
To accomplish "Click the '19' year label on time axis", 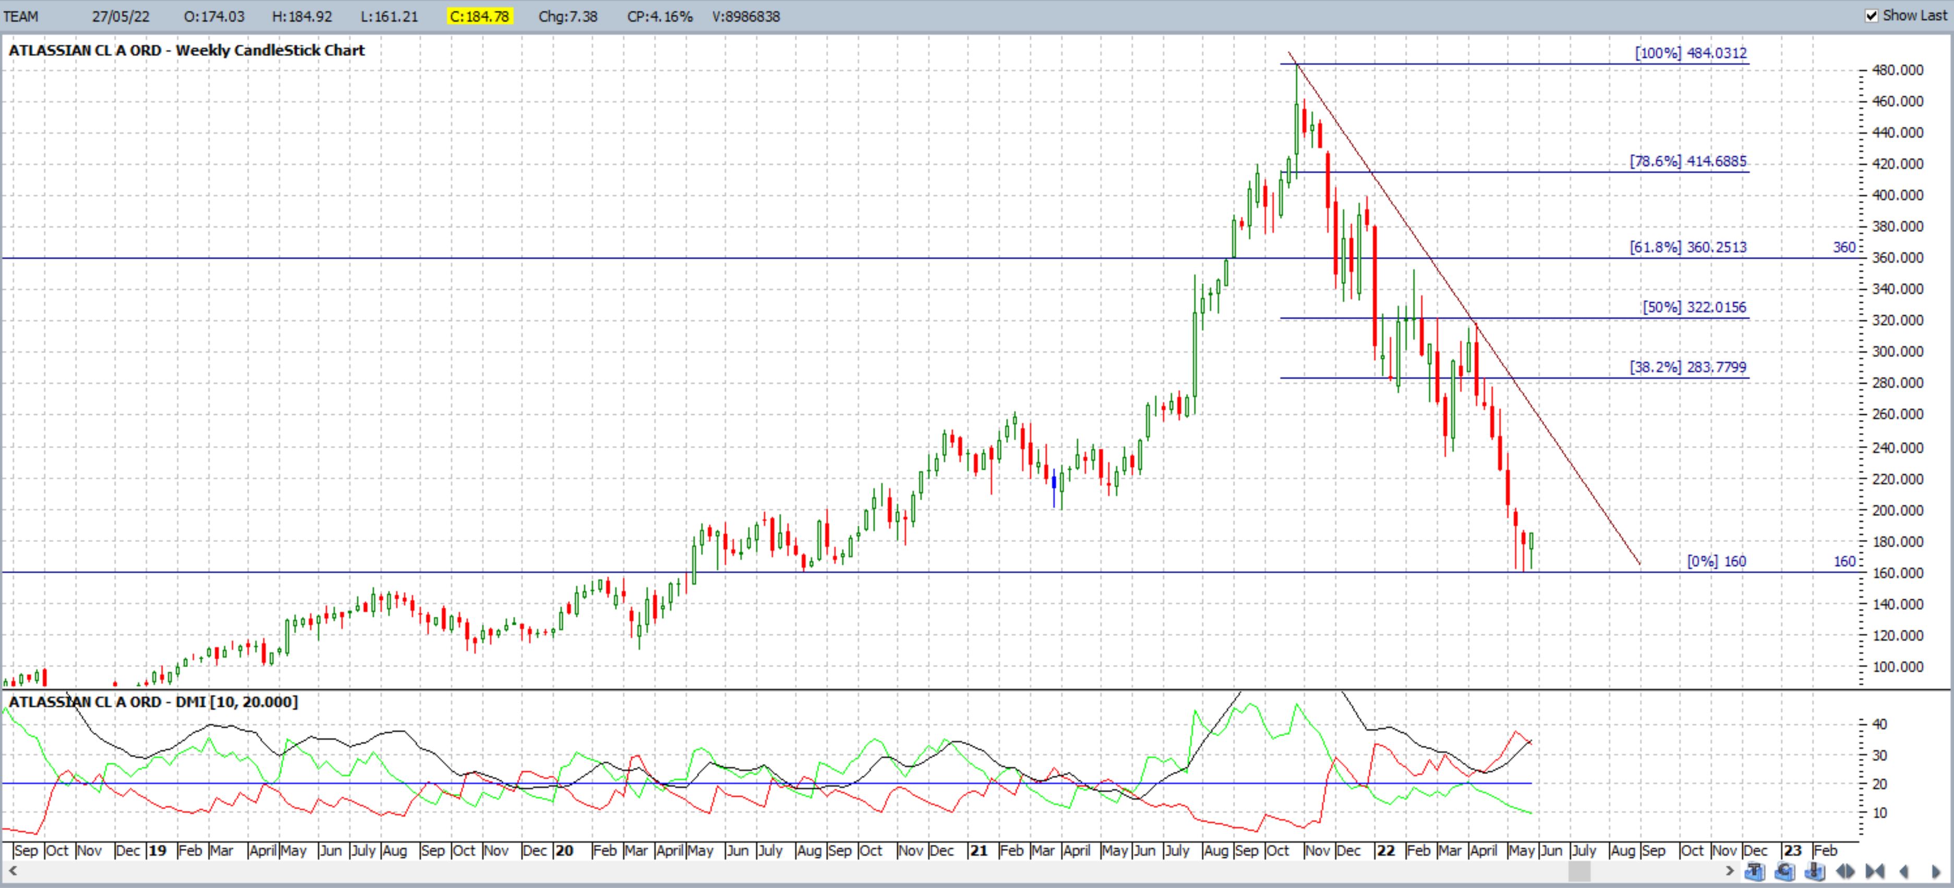I will (x=157, y=850).
